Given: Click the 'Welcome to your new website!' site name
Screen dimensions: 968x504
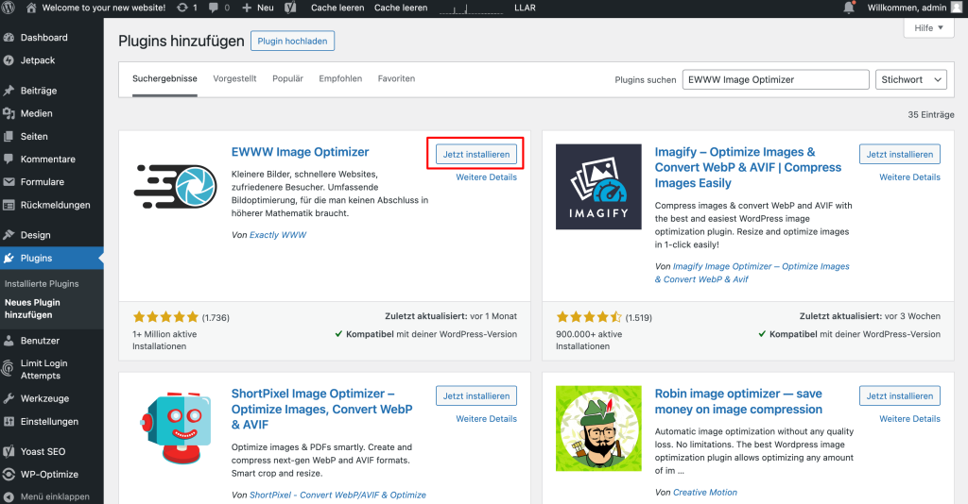Looking at the screenshot, I should click(104, 8).
